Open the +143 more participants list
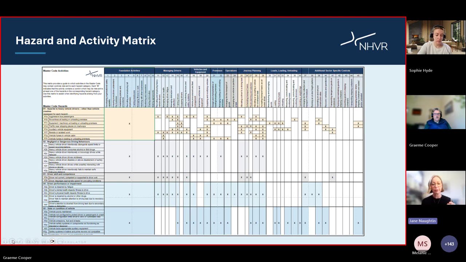 [449, 244]
